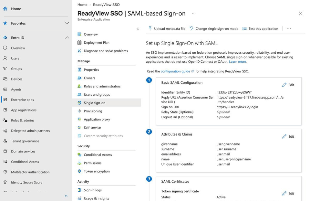Click ReadyView SSO in the breadcrumb
Screen dimensions: 310x201
pos(106,5)
